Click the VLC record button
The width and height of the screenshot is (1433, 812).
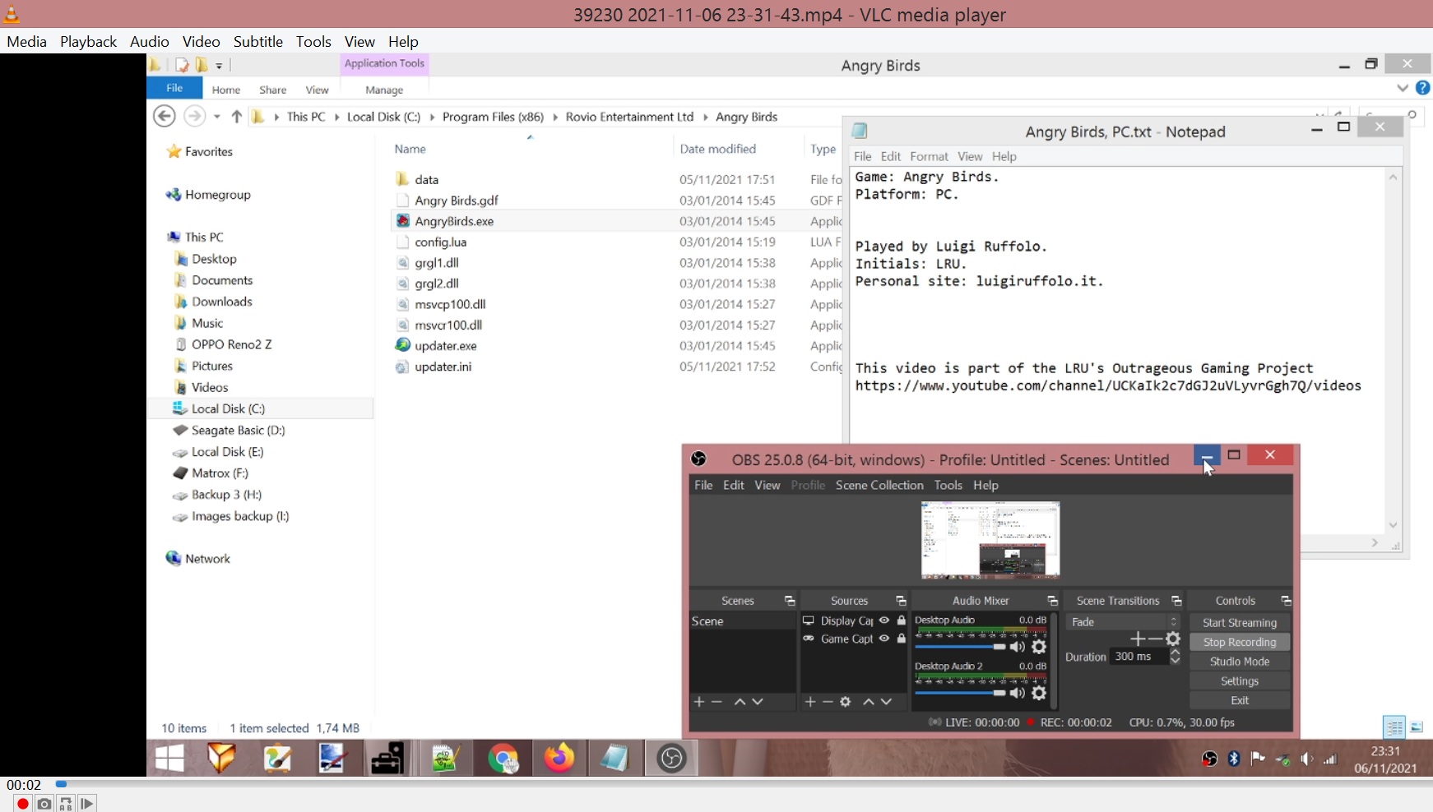[22, 803]
